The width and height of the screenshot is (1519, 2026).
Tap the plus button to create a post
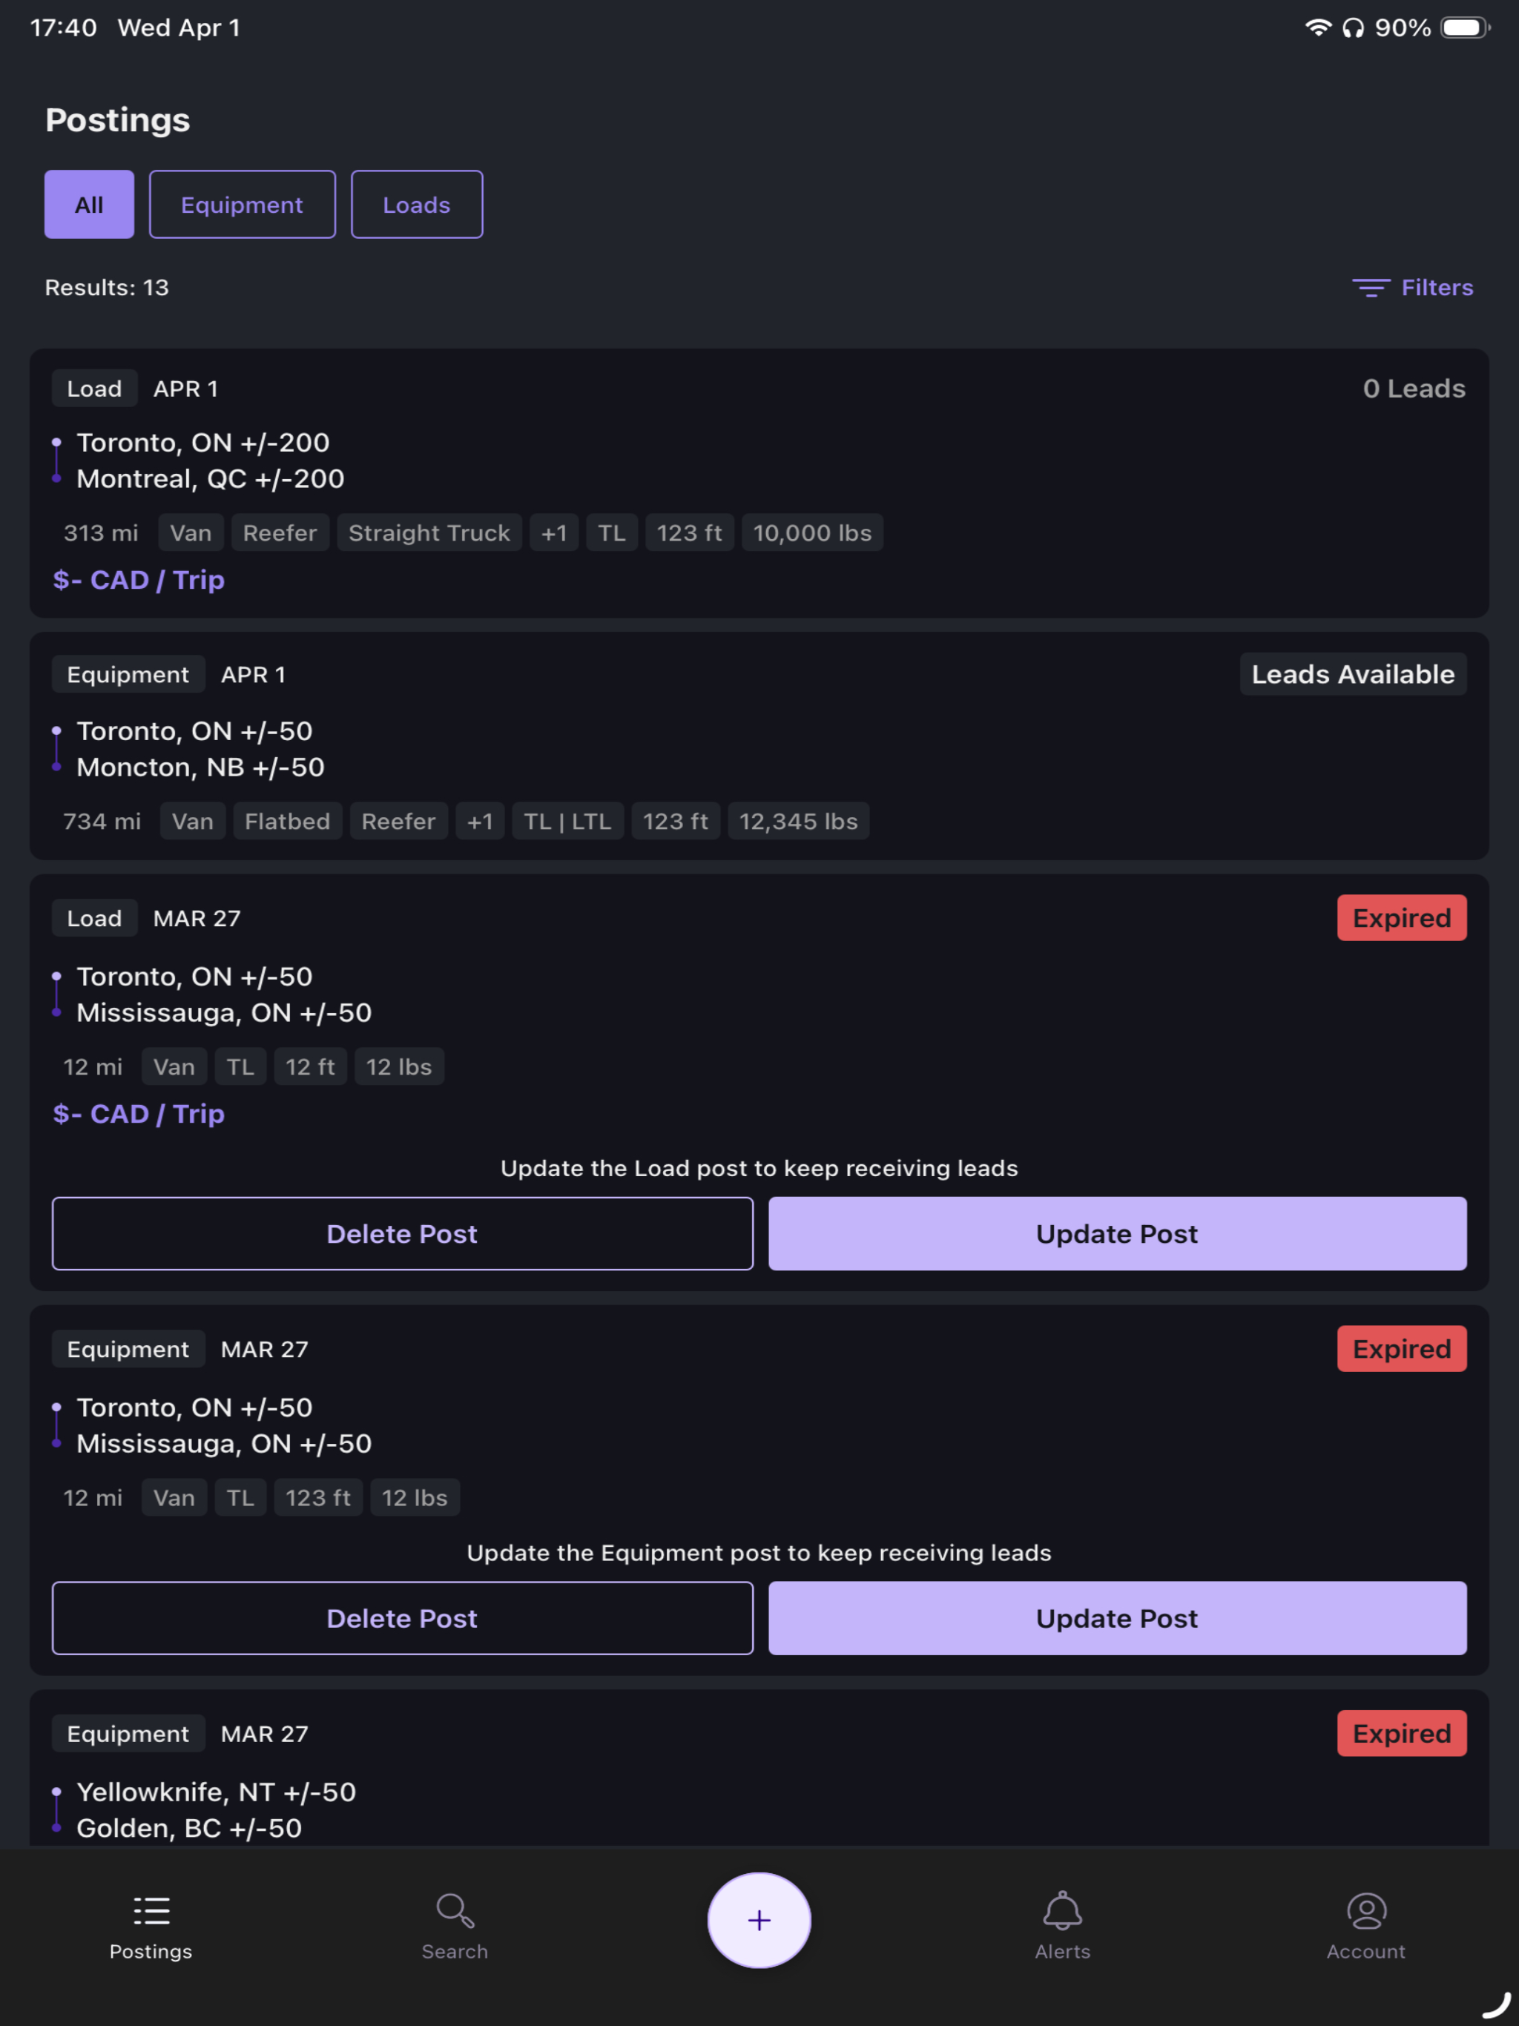[x=759, y=1920]
